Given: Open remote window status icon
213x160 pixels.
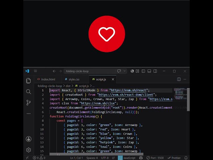Looking at the screenshot, I should coord(27,158).
